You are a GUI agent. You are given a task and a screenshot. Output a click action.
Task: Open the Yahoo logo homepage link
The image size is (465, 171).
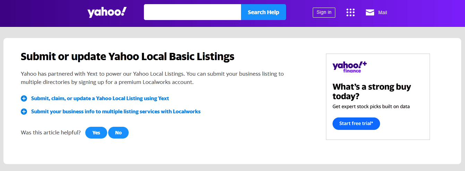[x=107, y=12]
